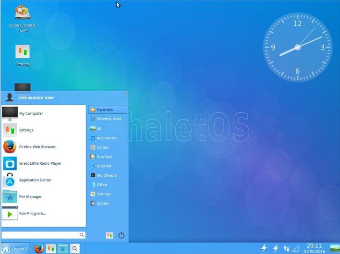Image resolution: width=340 pixels, height=254 pixels.
Task: Show the Recently Used category
Action: coord(108,119)
